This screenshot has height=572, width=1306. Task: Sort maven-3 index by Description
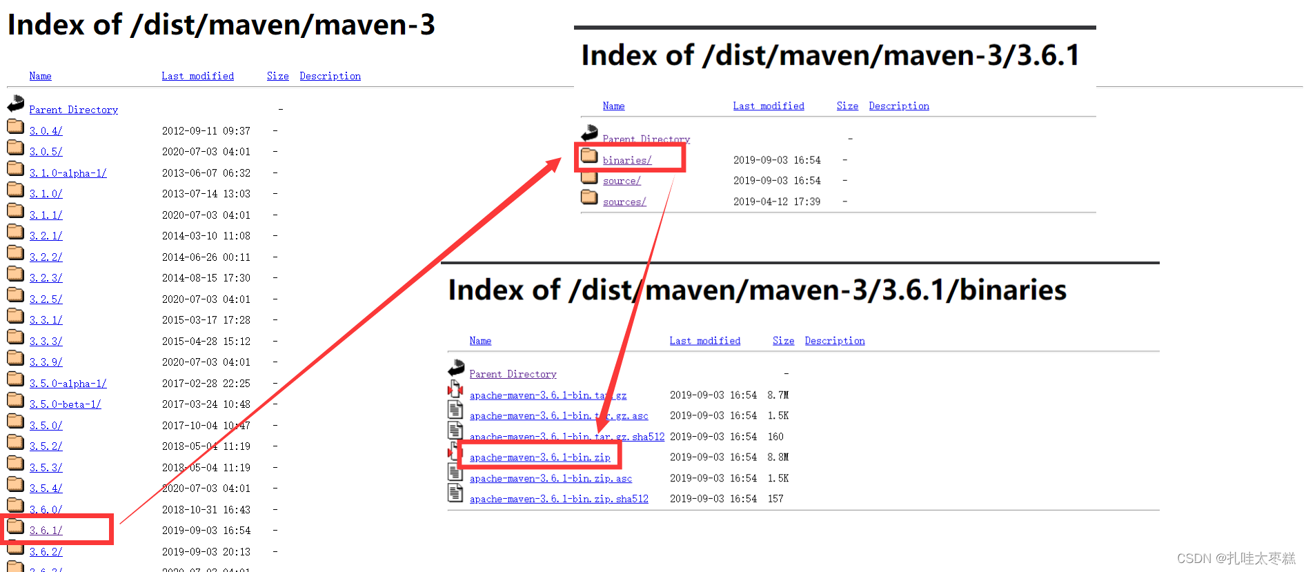click(330, 76)
